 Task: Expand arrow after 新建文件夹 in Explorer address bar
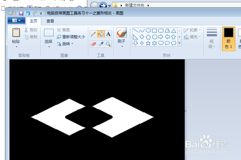coord(148,5)
